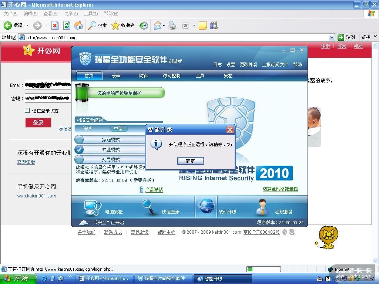Click the green battery protection icon
The height and width of the screenshot is (284, 379).
(x=82, y=92)
